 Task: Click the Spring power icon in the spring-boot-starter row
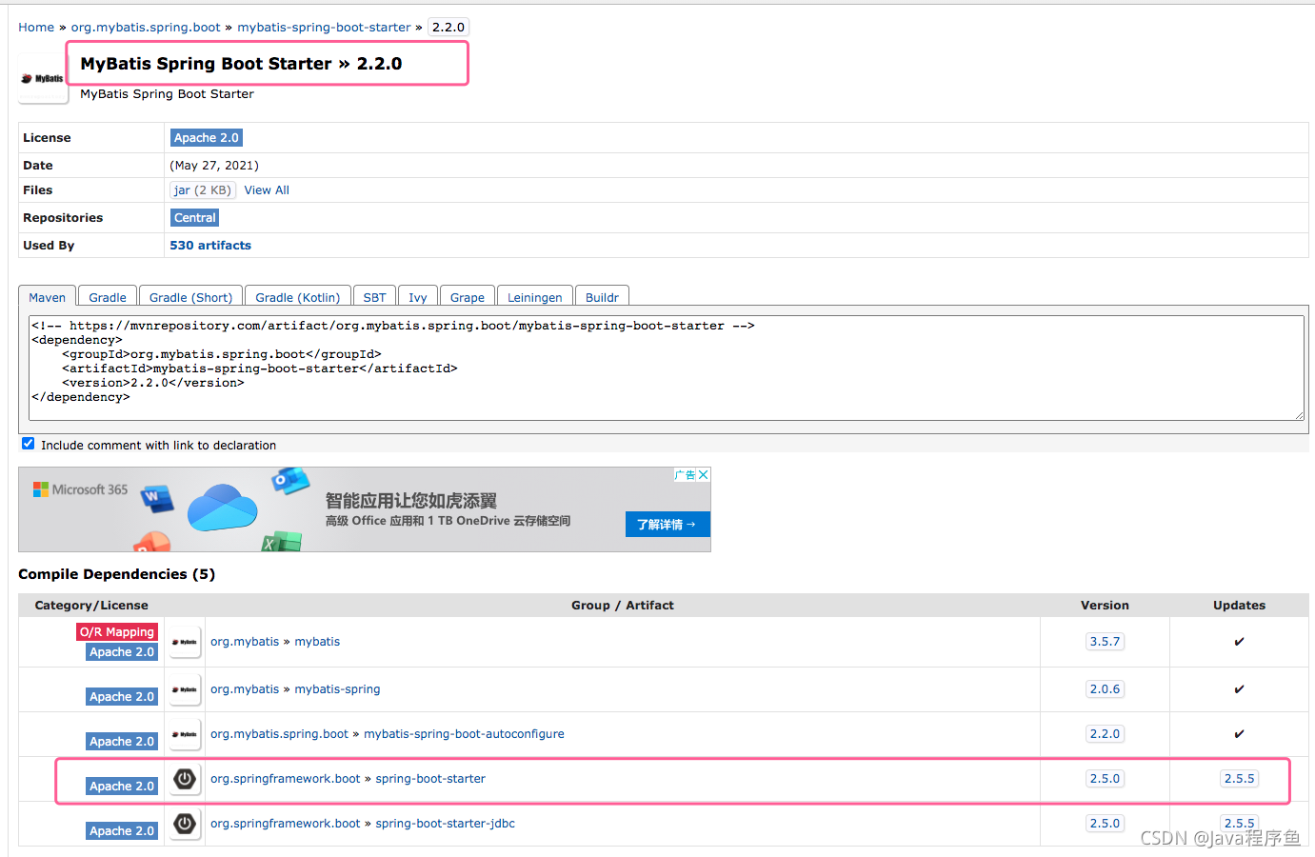coord(185,779)
